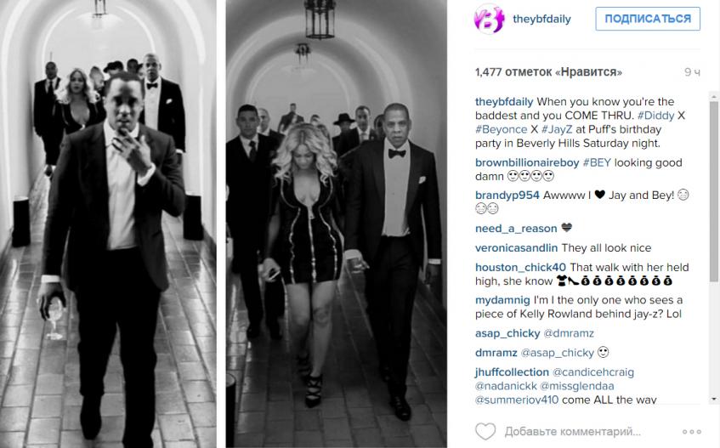This screenshot has height=448, width=720.
Task: Click the Подписаться follow button
Action: point(648,19)
